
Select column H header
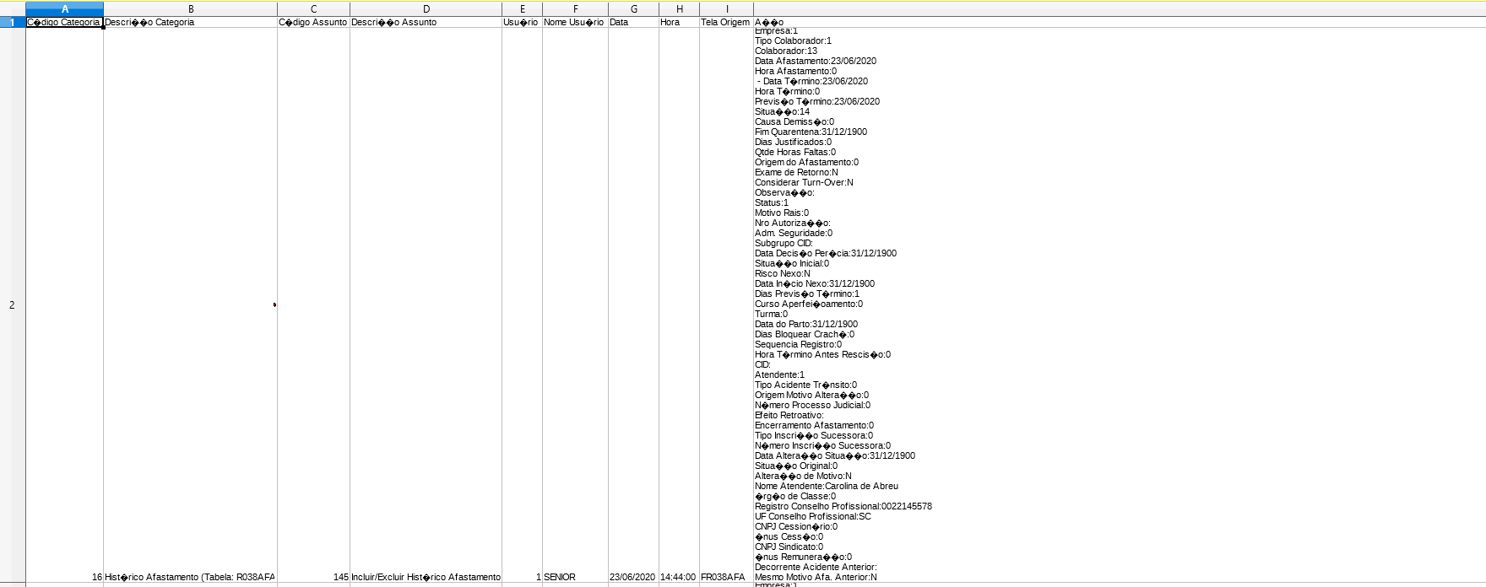point(679,9)
